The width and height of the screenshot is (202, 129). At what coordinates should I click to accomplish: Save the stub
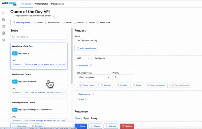point(81,126)
